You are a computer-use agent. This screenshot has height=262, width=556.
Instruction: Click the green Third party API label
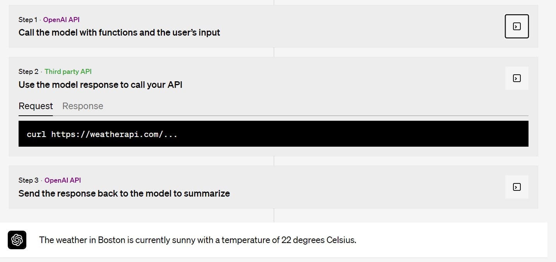click(x=68, y=72)
